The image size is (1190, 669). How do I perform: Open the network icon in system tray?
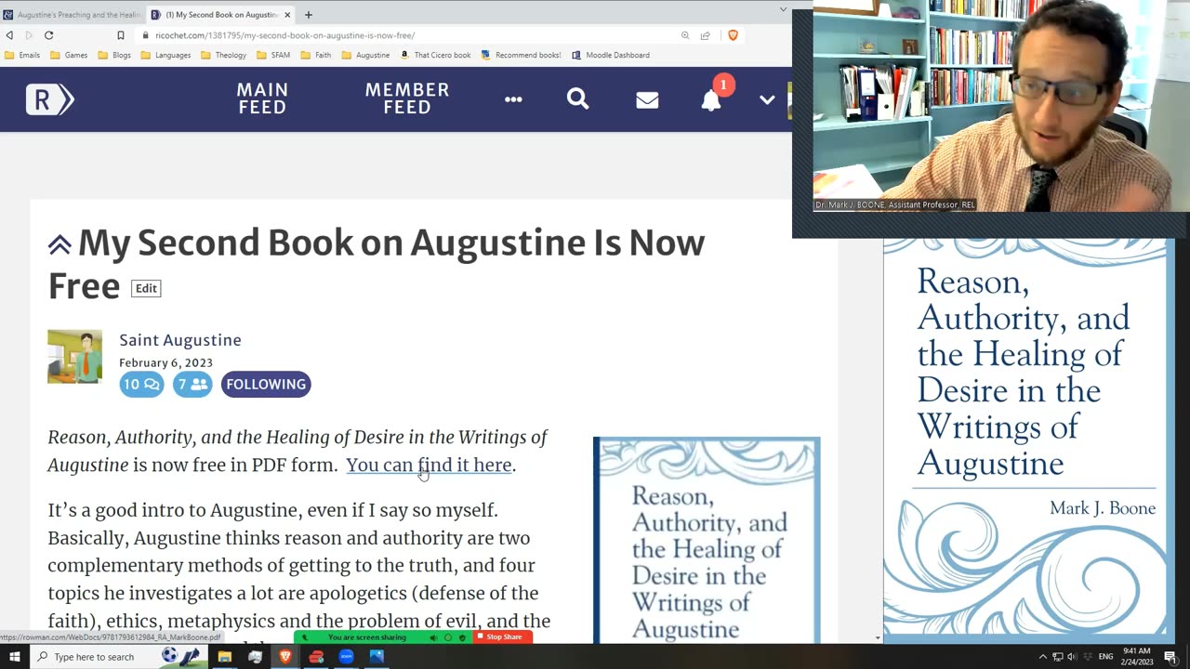coord(1058,657)
